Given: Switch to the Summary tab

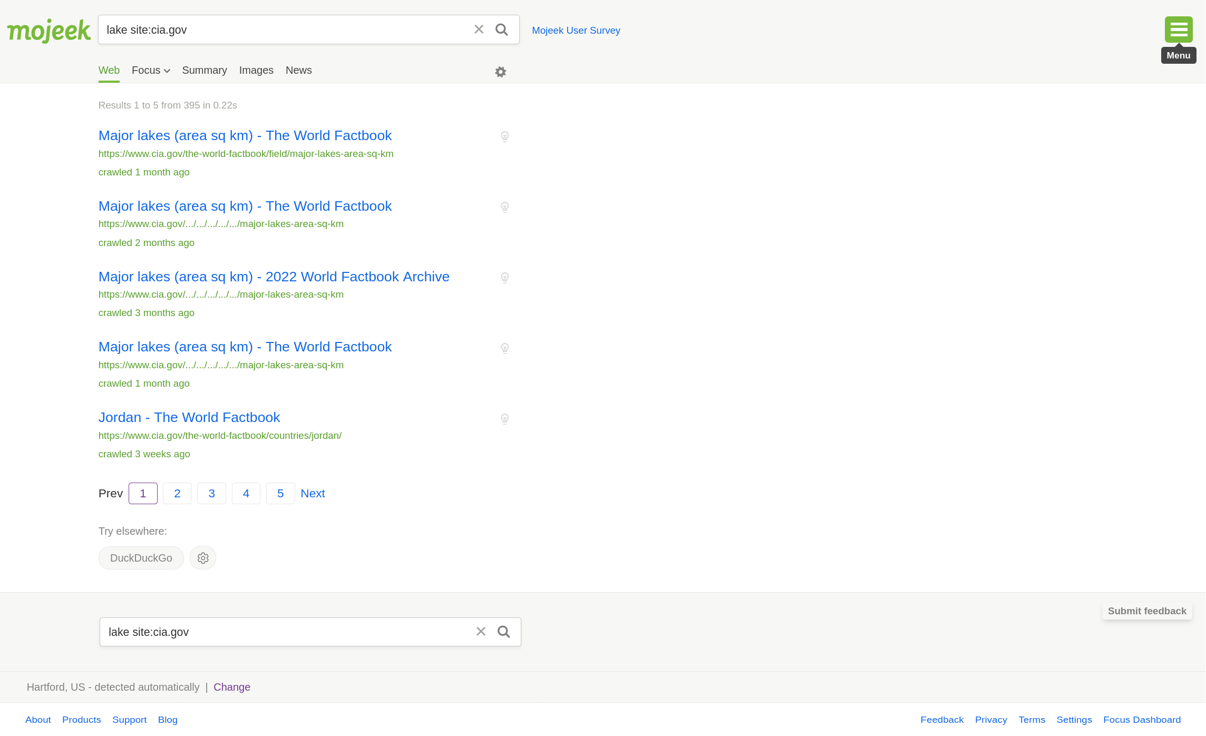Looking at the screenshot, I should 205,71.
